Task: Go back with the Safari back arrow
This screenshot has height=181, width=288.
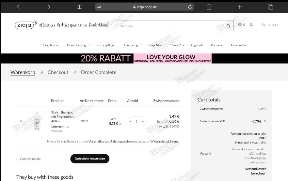Action: 18,7
